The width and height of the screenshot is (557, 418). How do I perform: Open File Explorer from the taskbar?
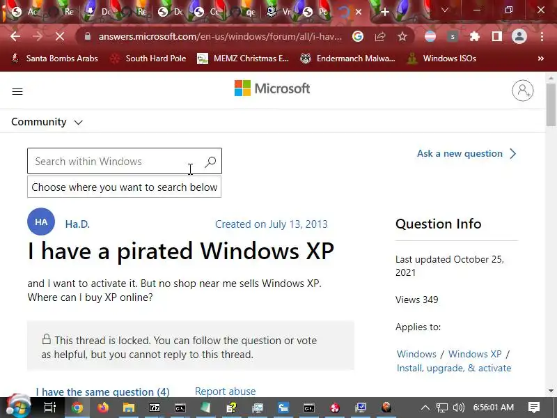(x=129, y=408)
